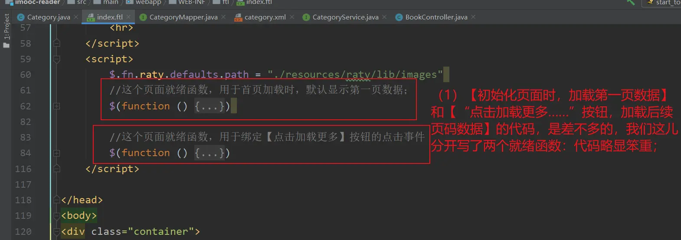Click index.ftl in the navigation breadcrumb
Viewport: 681px width, 240px height.
pos(255,2)
